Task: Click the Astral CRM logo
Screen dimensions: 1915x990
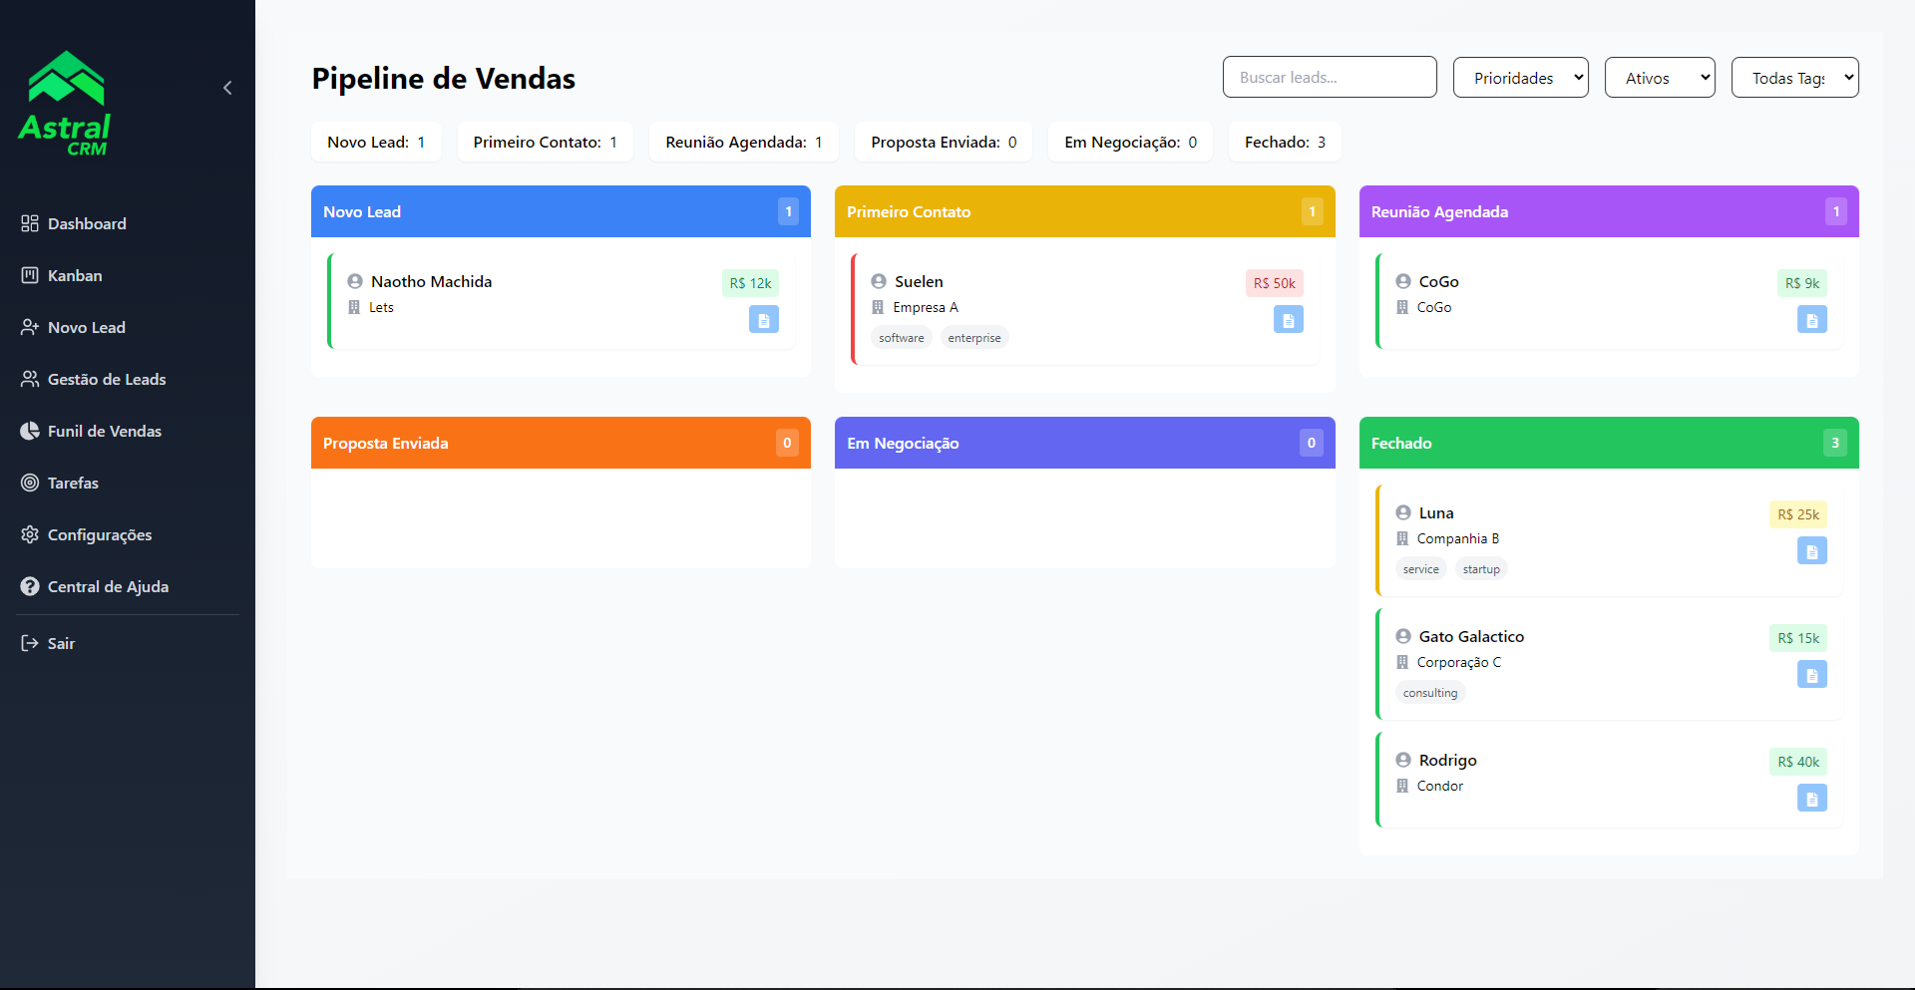Action: (x=65, y=105)
